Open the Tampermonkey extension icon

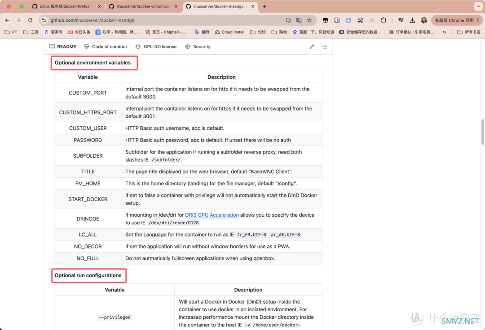326,20
